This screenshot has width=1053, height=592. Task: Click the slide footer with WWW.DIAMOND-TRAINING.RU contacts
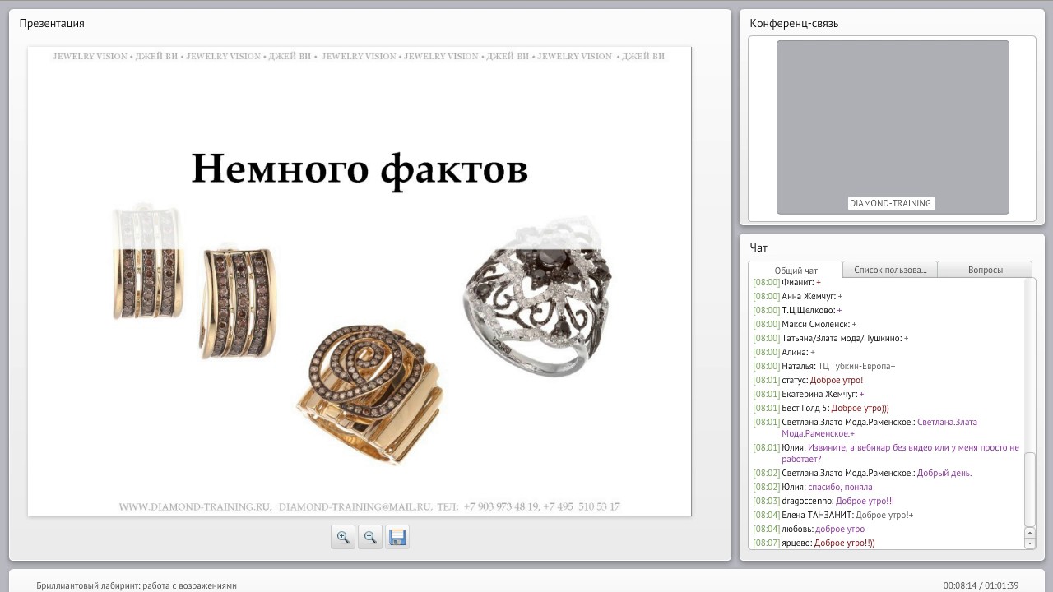pos(369,507)
